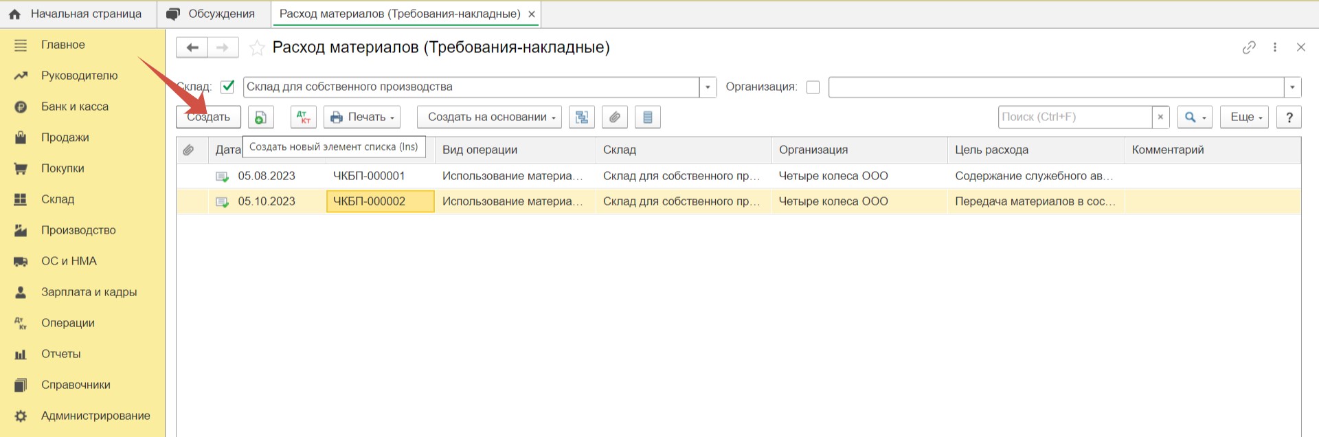Go to the Продажи section
Image resolution: width=1319 pixels, height=437 pixels.
(65, 137)
